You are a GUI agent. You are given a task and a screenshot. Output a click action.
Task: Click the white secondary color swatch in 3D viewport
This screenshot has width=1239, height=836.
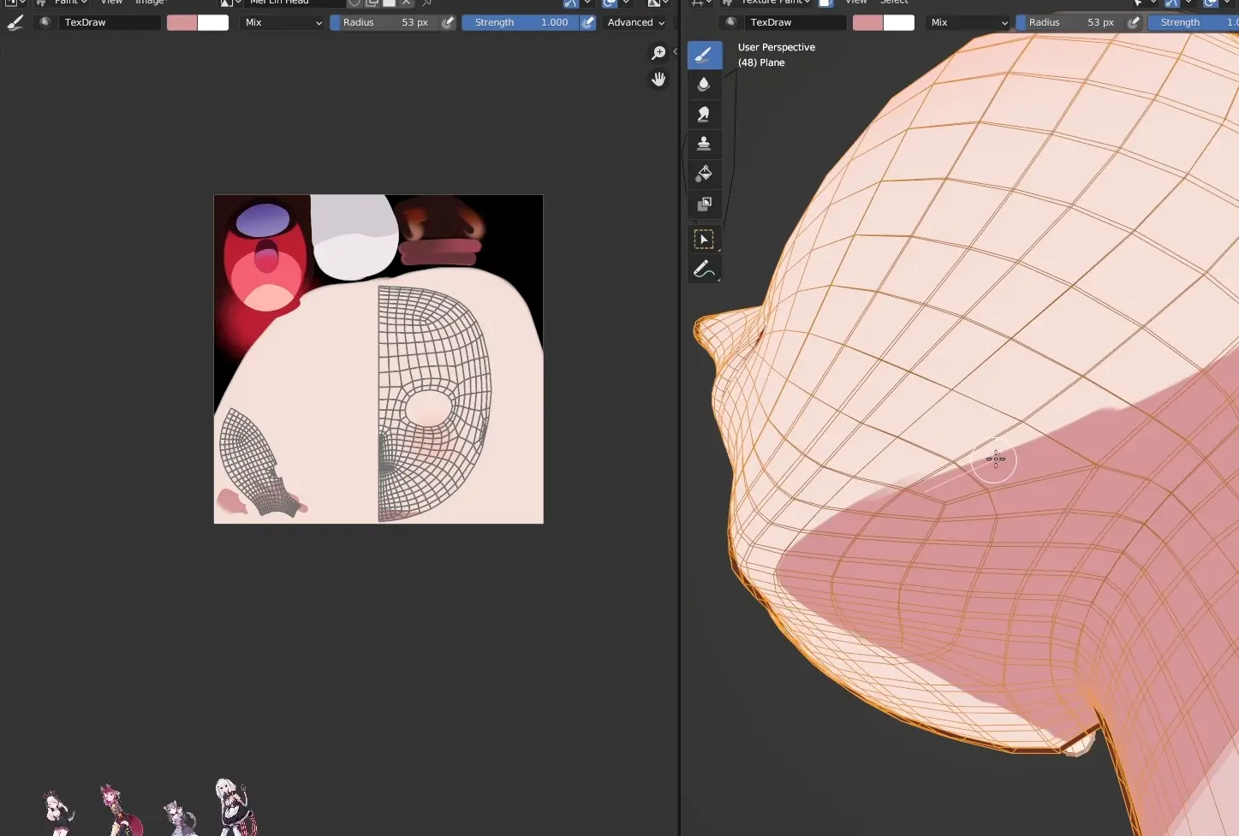coord(899,23)
